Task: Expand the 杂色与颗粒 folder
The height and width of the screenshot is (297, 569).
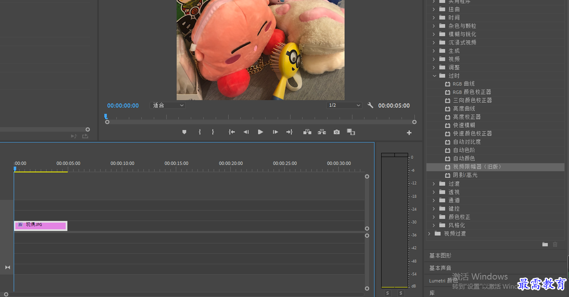Action: pos(434,26)
